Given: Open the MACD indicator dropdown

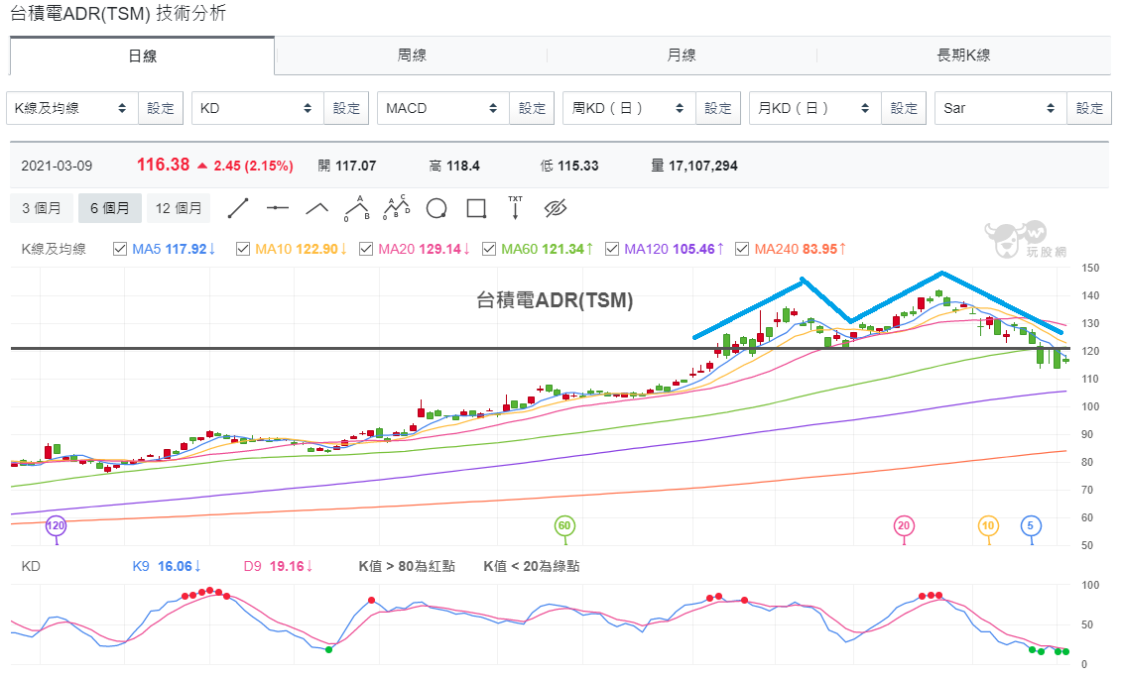Looking at the screenshot, I should 443,108.
